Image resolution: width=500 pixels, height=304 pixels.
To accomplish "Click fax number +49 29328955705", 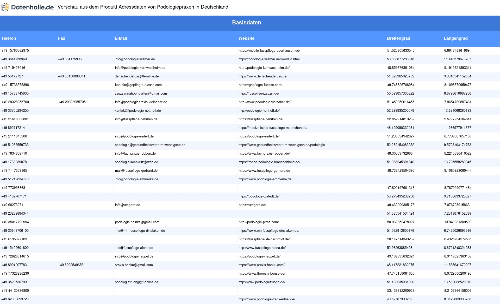I will click(x=72, y=102).
